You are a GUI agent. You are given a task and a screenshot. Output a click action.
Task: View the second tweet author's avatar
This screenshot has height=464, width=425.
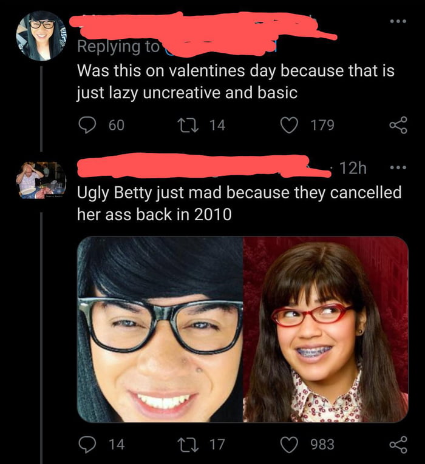[41, 180]
